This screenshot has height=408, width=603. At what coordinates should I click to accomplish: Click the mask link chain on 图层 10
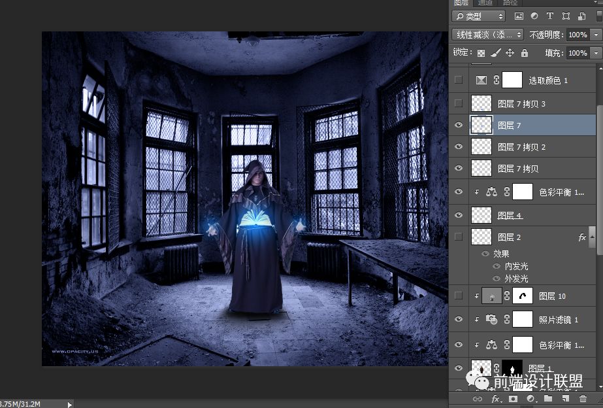coord(507,296)
